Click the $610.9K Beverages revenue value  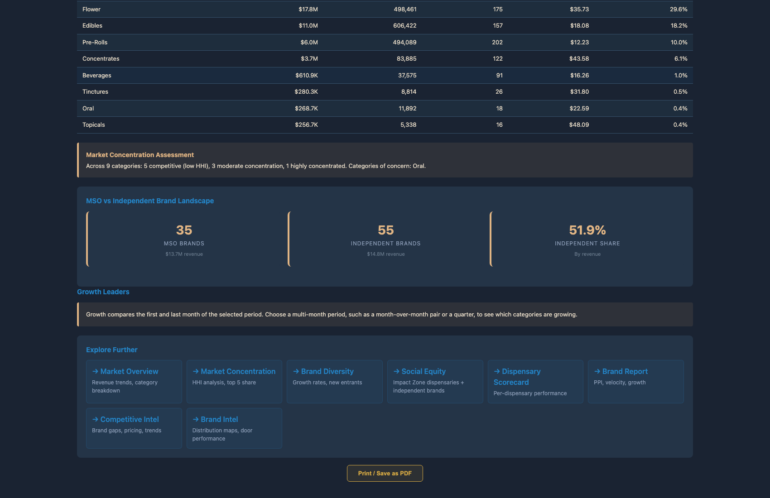tap(307, 75)
